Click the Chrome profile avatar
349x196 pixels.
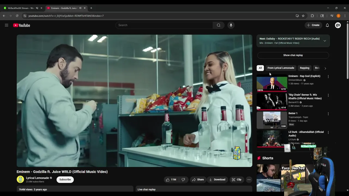(x=338, y=16)
